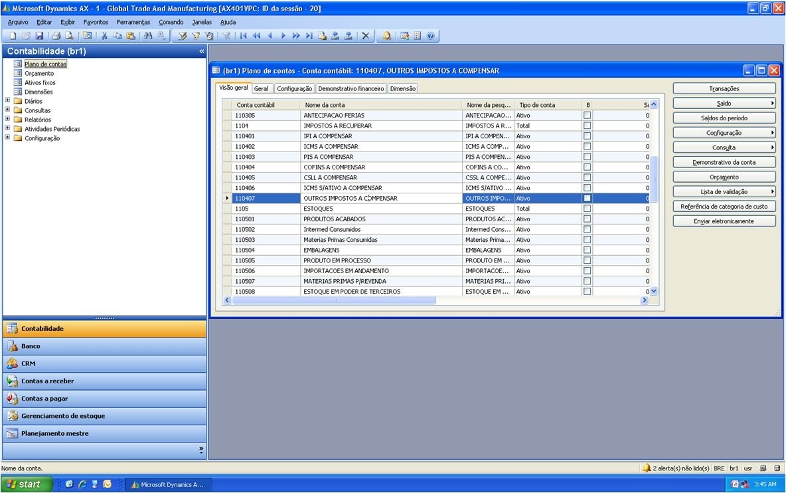Click the grid's horizontal scroll right arrow
786x493 pixels.
coord(645,300)
